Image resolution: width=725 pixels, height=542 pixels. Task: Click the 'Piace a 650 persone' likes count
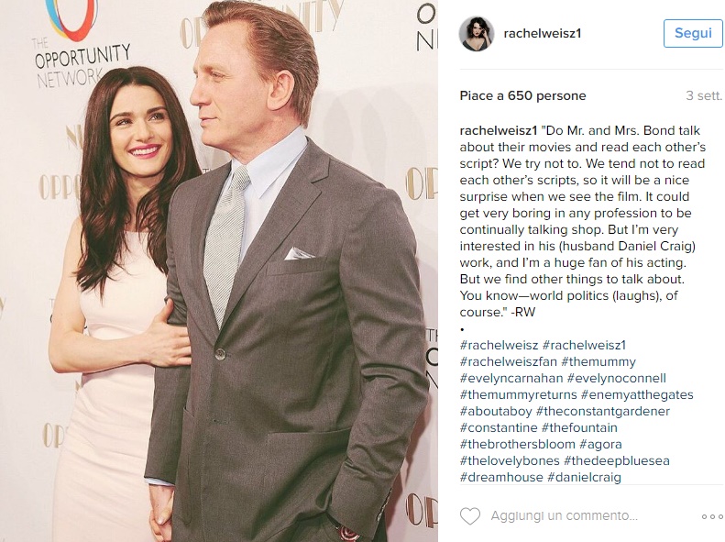(522, 95)
